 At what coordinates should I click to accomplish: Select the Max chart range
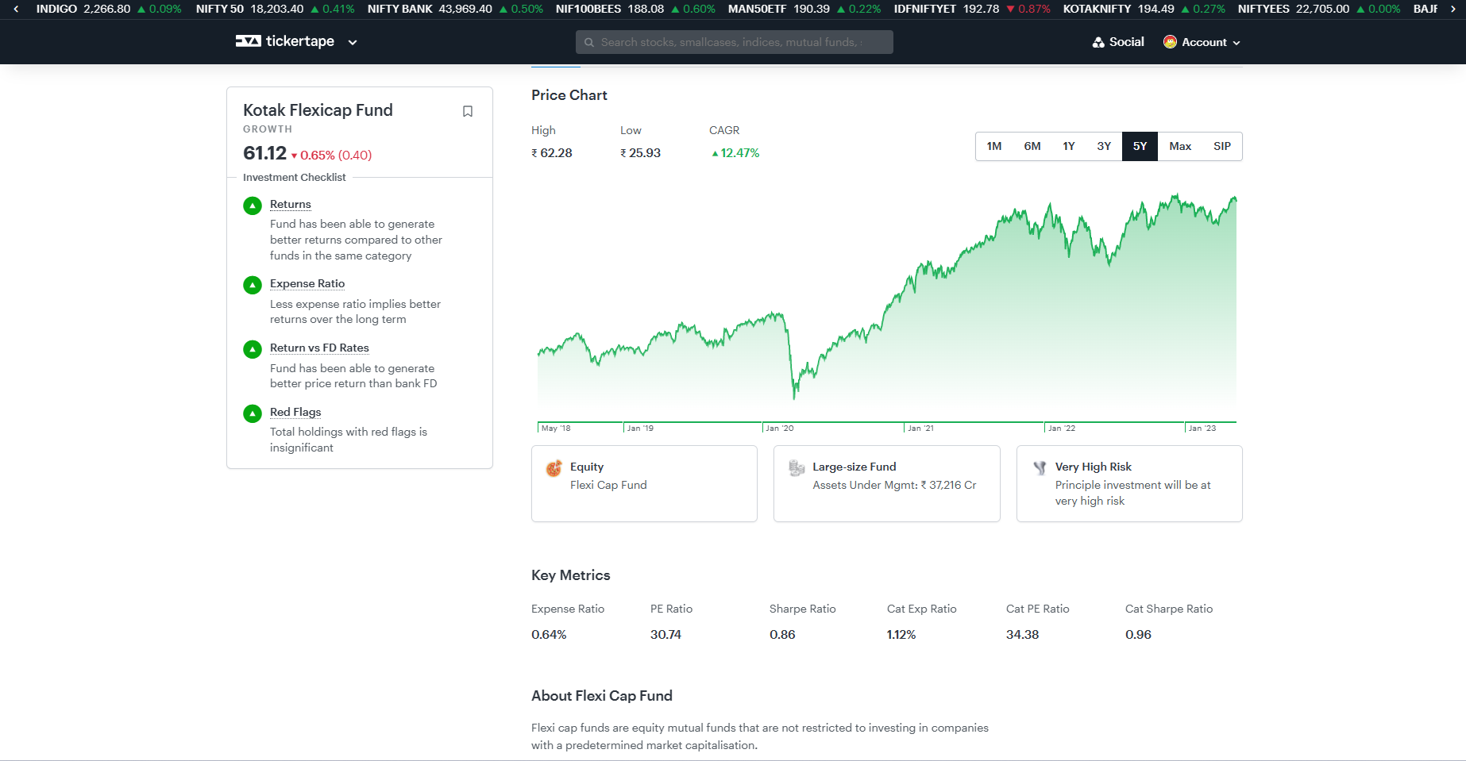click(x=1180, y=146)
